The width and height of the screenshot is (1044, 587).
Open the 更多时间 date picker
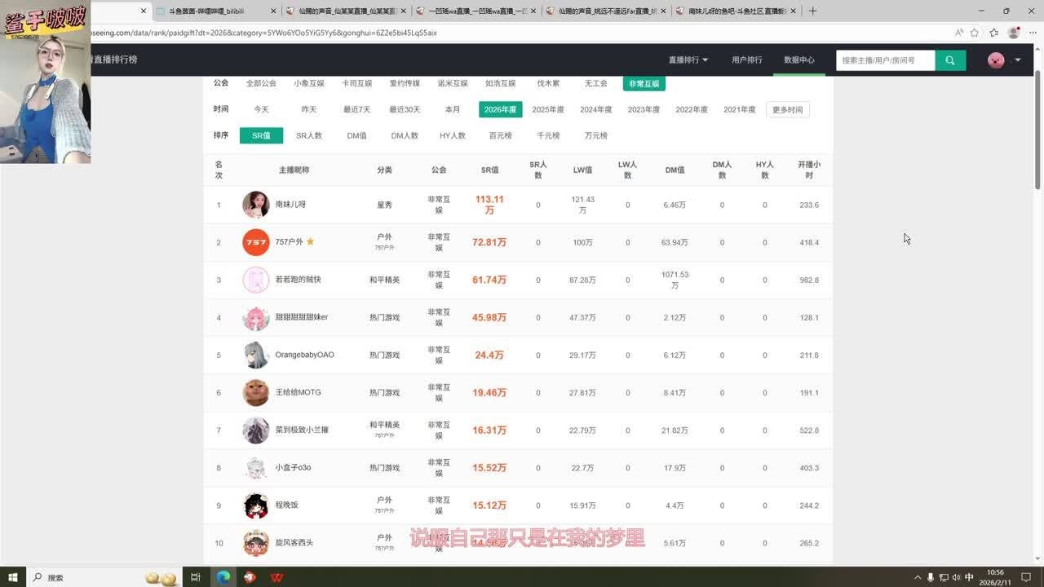(787, 110)
